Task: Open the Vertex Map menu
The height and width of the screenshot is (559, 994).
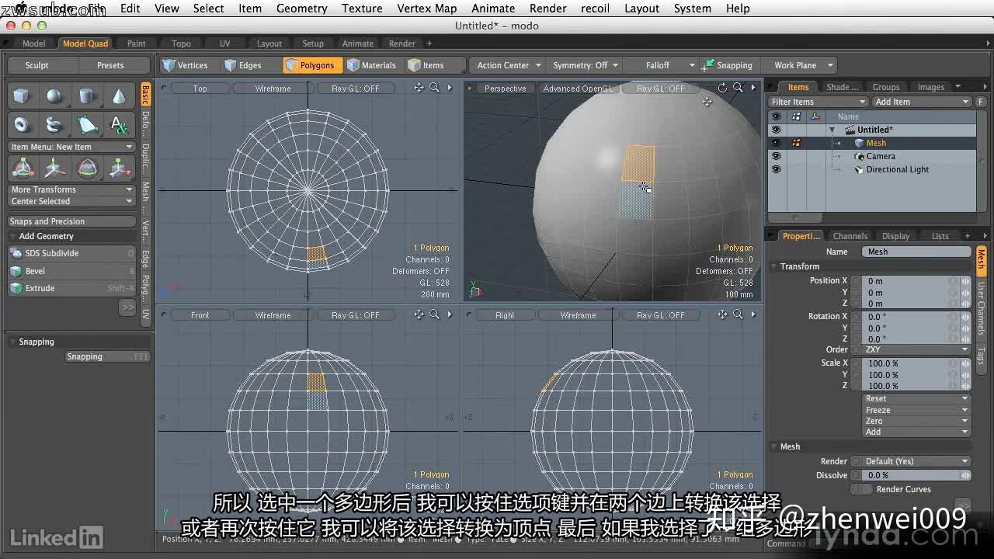Action: [x=426, y=9]
